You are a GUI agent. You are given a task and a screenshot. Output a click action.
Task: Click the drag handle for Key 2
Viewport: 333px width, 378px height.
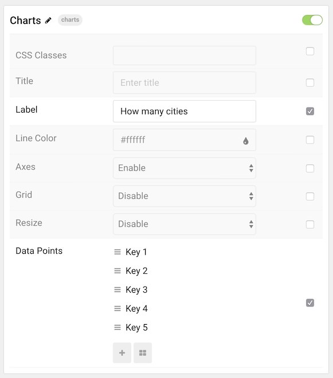tap(117, 270)
